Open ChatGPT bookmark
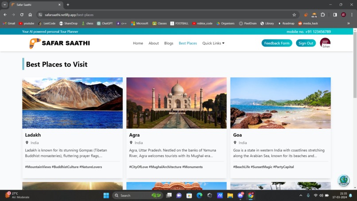357x201 pixels. tap(105, 23)
